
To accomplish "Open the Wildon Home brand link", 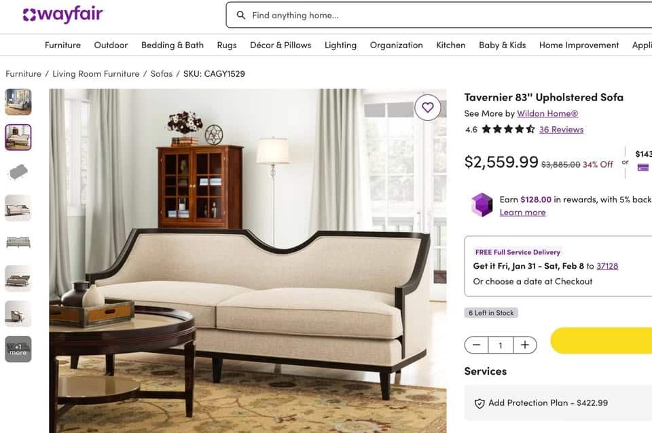I will click(x=547, y=113).
